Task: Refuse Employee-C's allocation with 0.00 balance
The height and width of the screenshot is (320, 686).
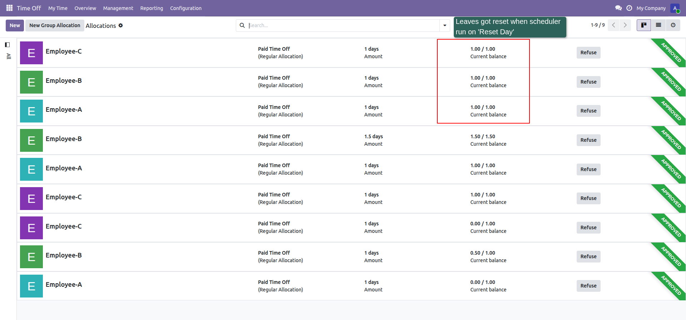Action: pos(588,227)
